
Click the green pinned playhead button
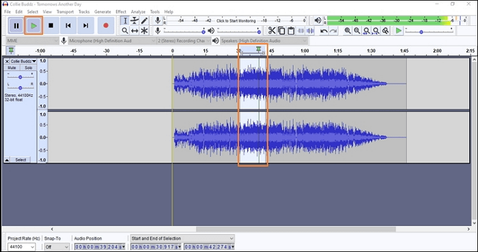12,51
